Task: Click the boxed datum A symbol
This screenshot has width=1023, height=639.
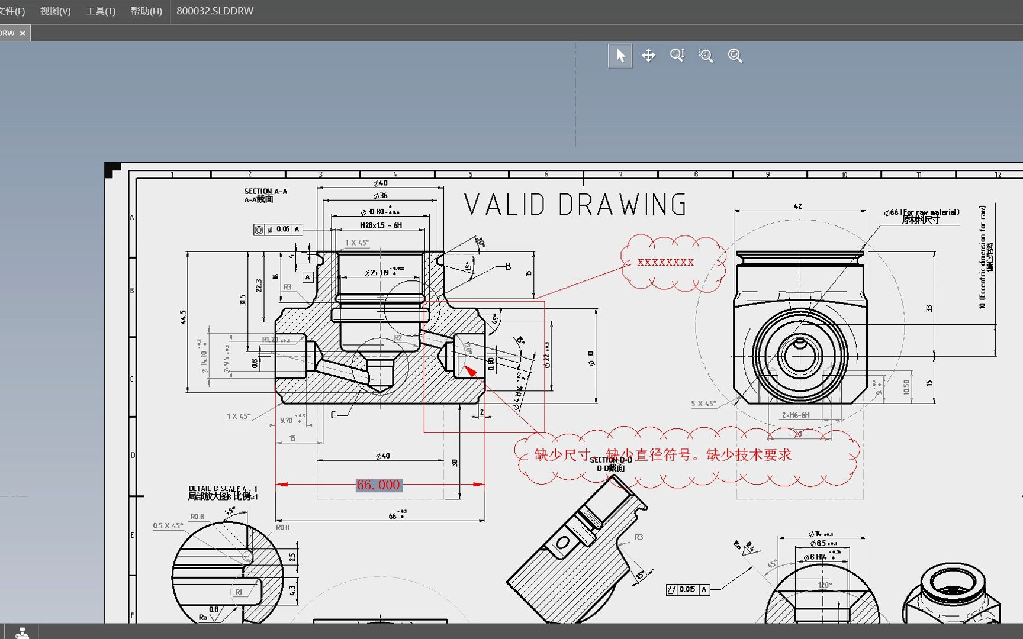Action: pyautogui.click(x=307, y=277)
